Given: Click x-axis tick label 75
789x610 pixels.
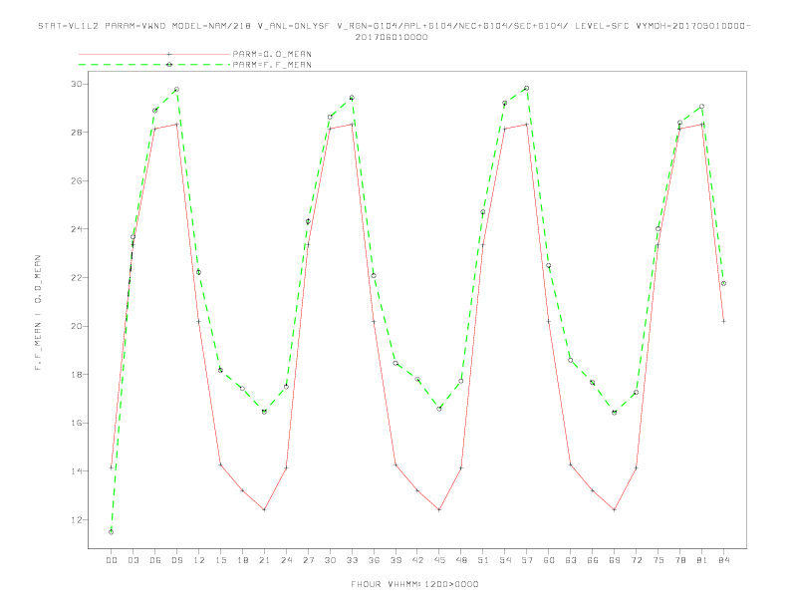Looking at the screenshot, I should point(658,560).
